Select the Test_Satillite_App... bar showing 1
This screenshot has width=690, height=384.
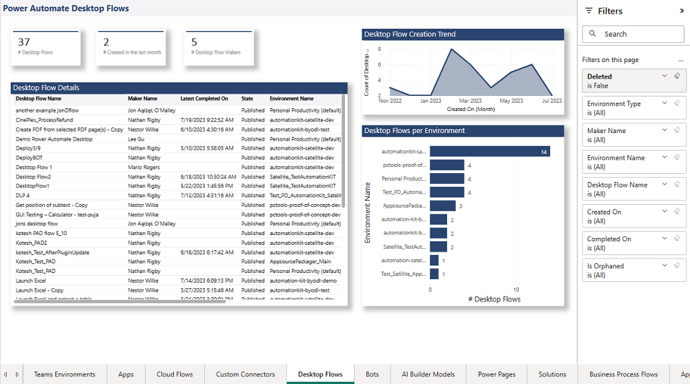point(434,274)
